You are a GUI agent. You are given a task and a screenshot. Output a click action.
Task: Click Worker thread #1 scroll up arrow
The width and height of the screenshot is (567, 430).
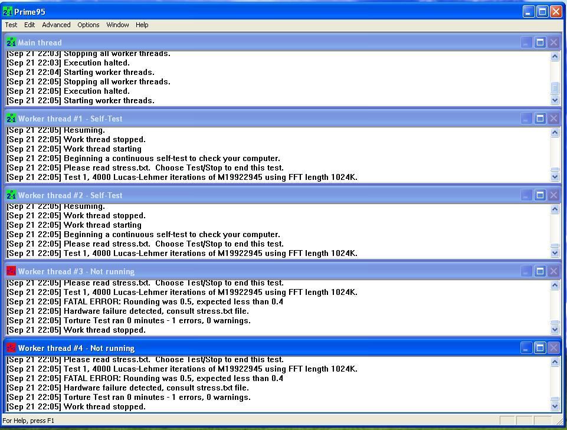click(x=555, y=132)
